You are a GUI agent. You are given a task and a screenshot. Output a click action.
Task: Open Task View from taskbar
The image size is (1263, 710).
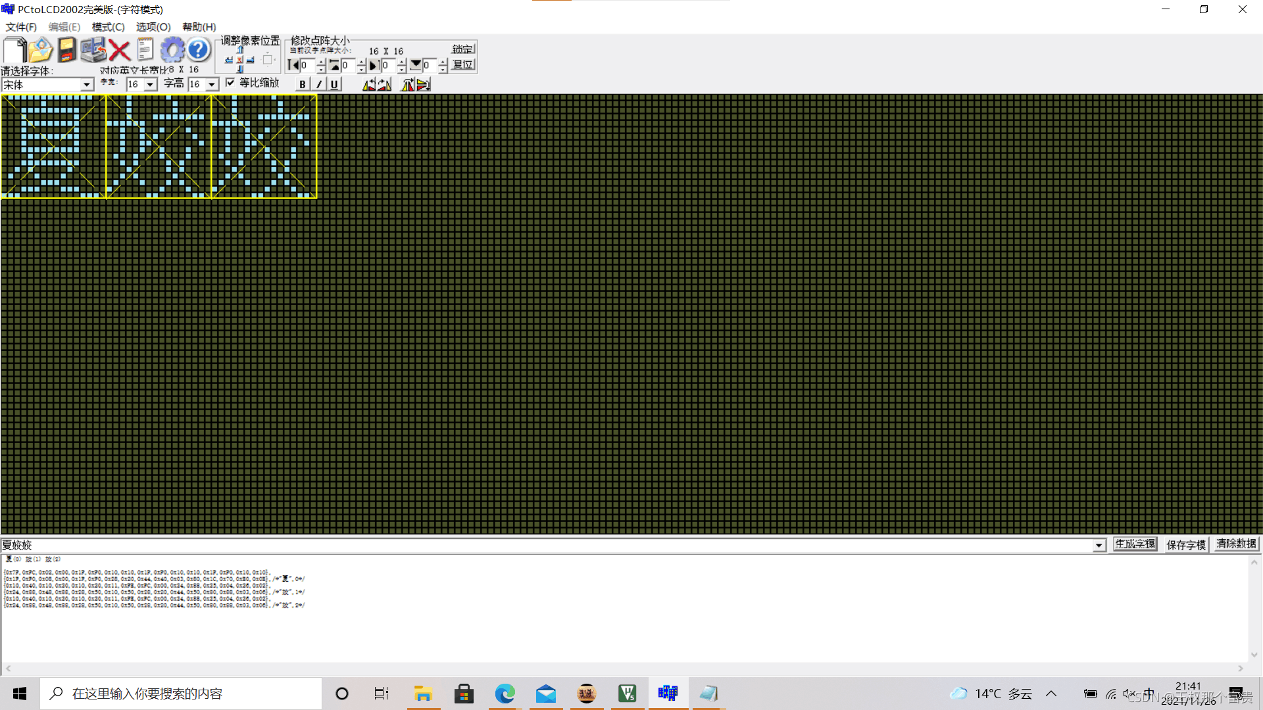[382, 694]
